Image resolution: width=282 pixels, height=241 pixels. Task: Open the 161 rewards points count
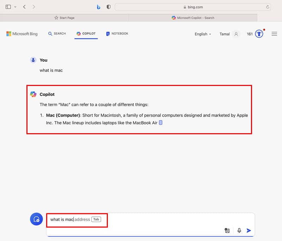[250, 34]
